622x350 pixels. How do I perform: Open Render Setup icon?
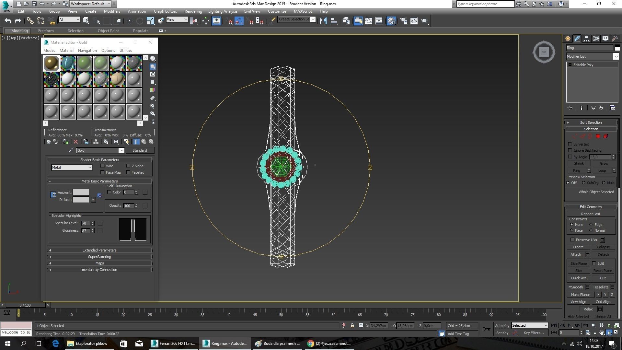click(404, 21)
